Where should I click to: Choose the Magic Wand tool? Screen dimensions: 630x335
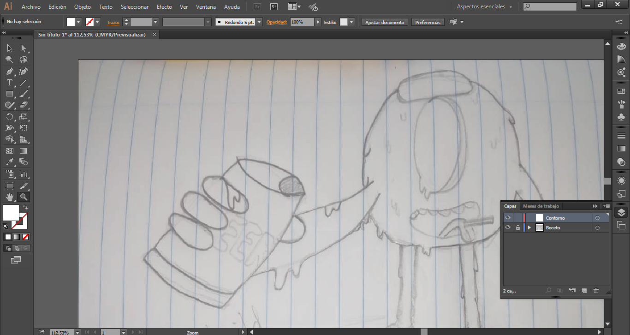(9, 60)
